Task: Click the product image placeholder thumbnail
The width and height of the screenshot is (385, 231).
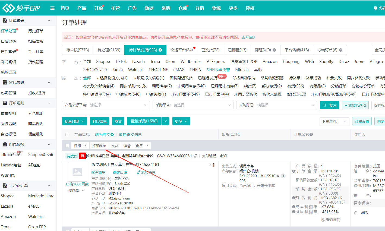Action: point(77,172)
